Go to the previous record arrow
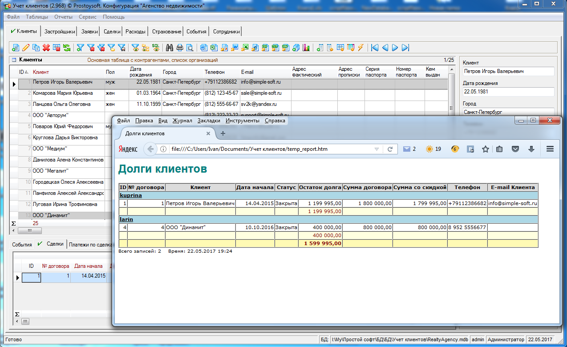Image resolution: width=567 pixels, height=347 pixels. pyautogui.click(x=385, y=48)
